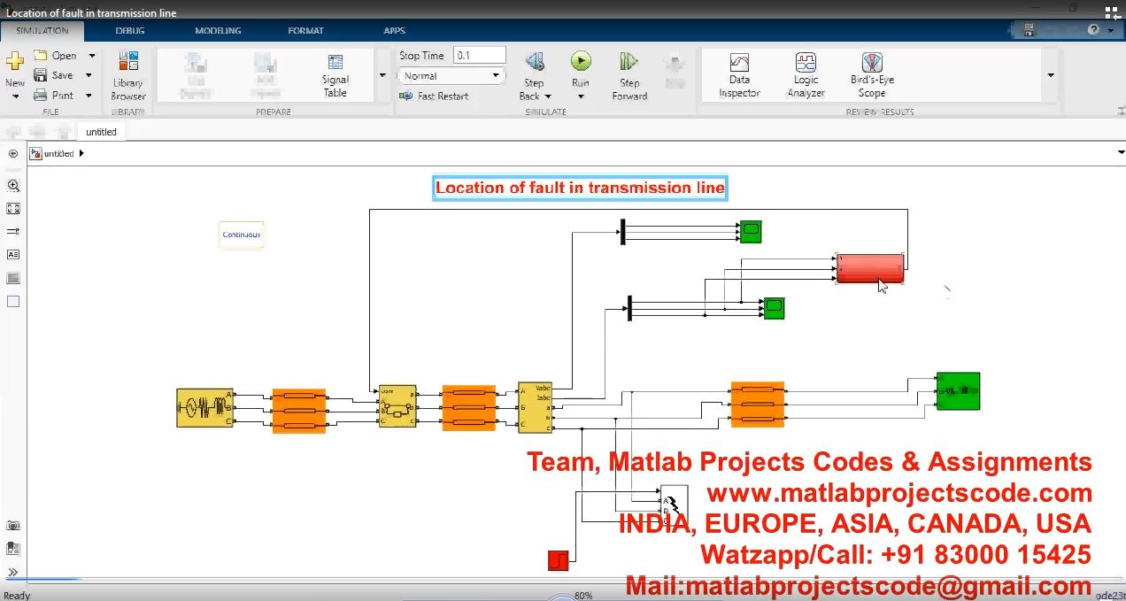Expand the review results gallery arrow
The width and height of the screenshot is (1126, 601).
tap(1051, 75)
